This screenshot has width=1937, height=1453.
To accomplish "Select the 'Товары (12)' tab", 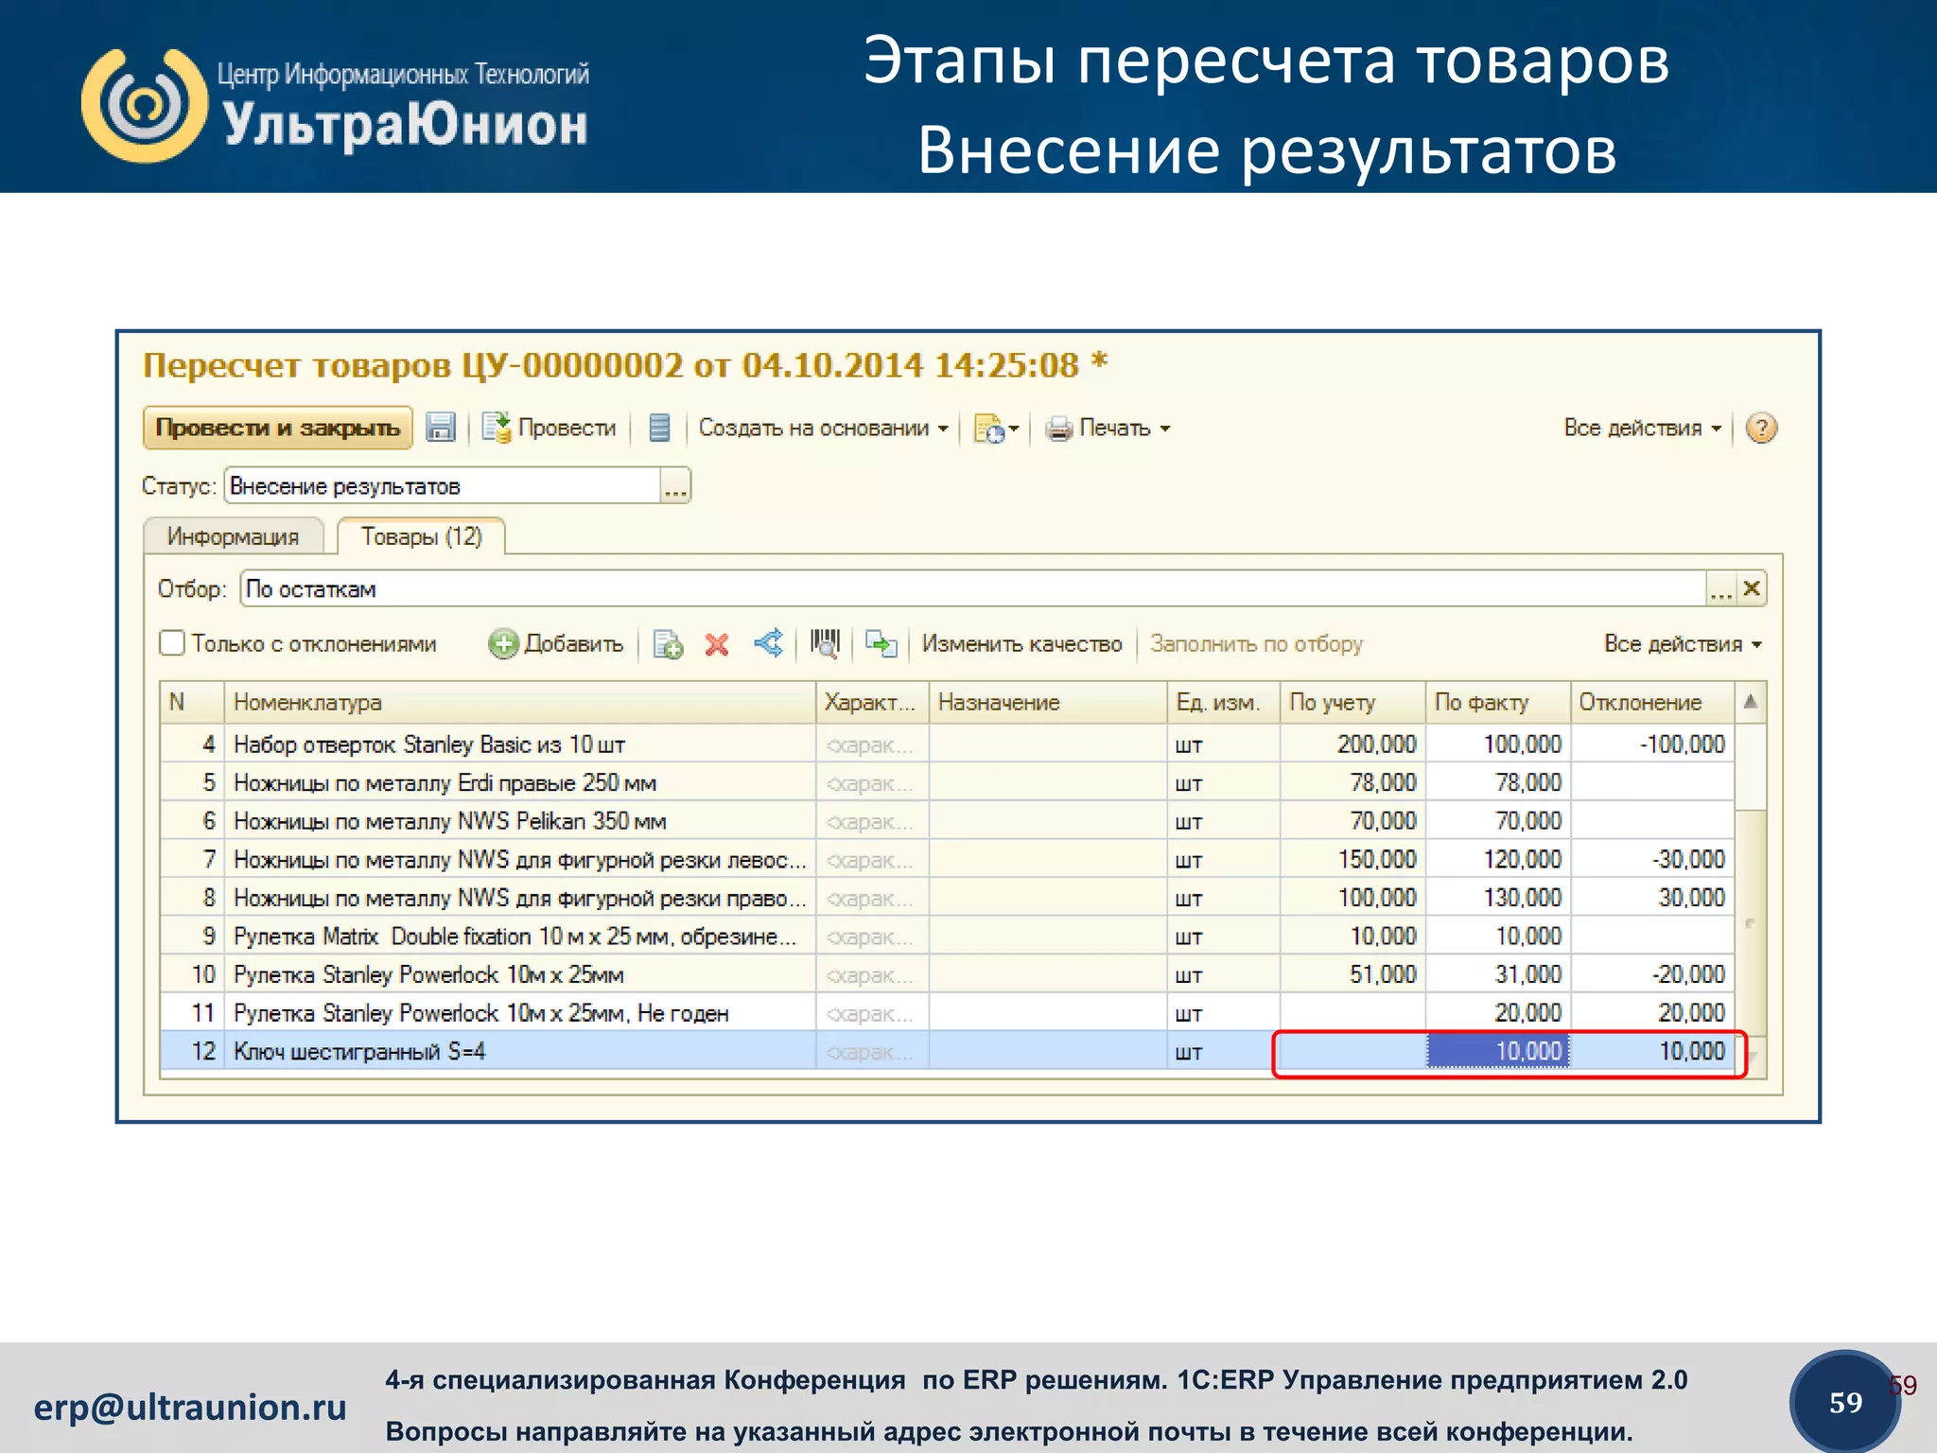I will click(x=421, y=536).
